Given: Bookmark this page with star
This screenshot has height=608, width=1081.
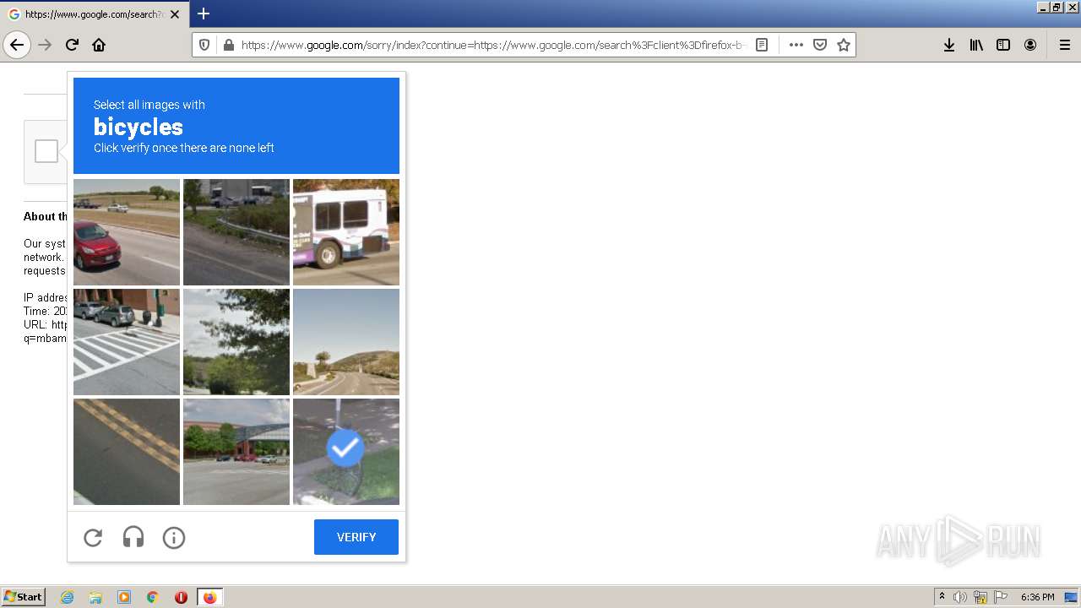Looking at the screenshot, I should (x=844, y=45).
